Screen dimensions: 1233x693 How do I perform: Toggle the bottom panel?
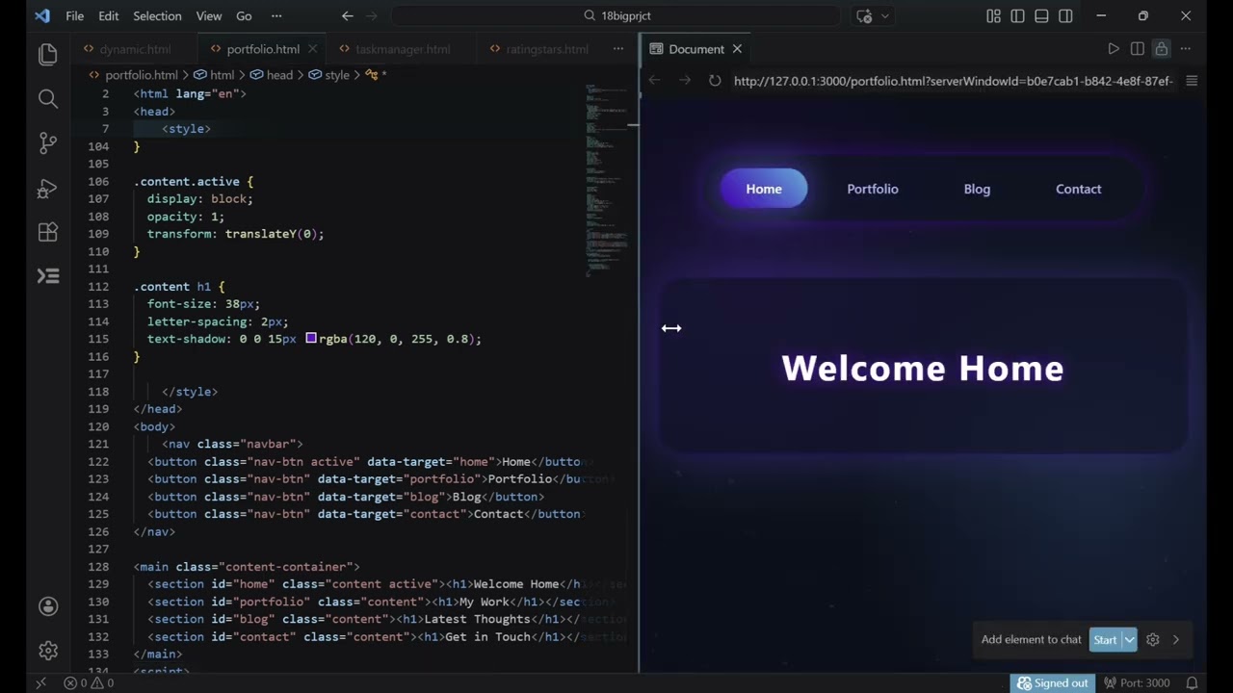(x=1041, y=15)
